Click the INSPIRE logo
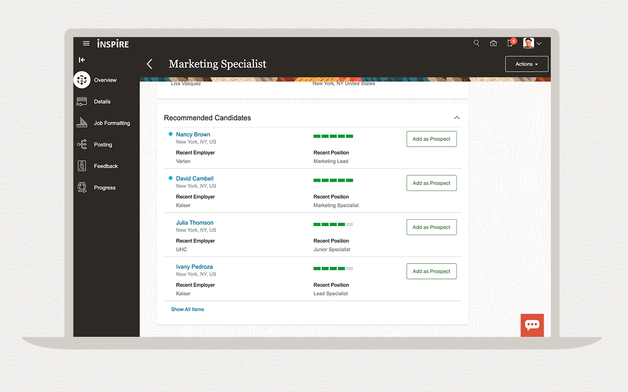Screen dimensions: 628x392 (x=113, y=43)
